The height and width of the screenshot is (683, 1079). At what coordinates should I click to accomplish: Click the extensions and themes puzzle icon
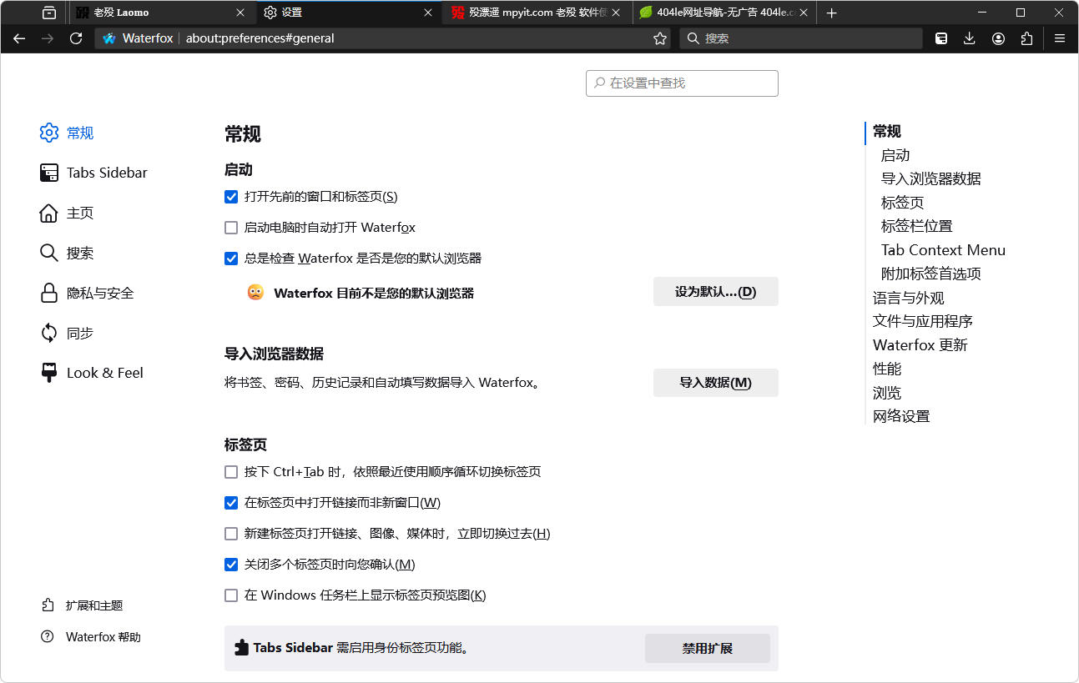pyautogui.click(x=48, y=605)
